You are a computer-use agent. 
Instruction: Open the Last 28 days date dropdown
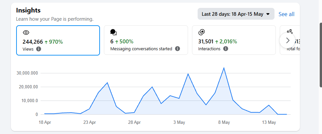tap(236, 14)
